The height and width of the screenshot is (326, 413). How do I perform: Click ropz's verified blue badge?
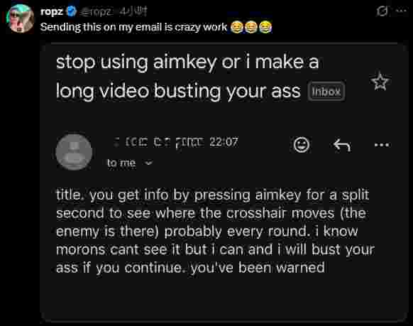point(71,11)
